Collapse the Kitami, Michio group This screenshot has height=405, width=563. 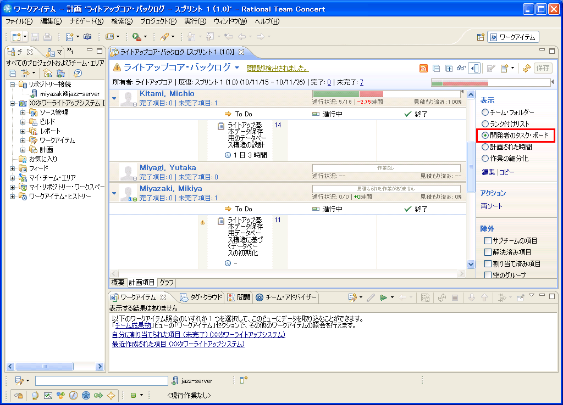114,98
